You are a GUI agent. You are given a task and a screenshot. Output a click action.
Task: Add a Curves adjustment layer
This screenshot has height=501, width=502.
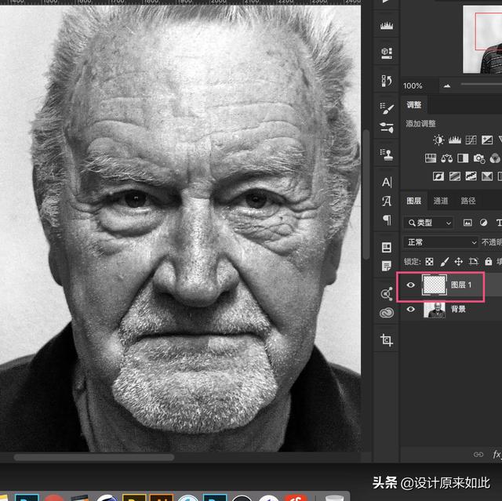point(471,140)
